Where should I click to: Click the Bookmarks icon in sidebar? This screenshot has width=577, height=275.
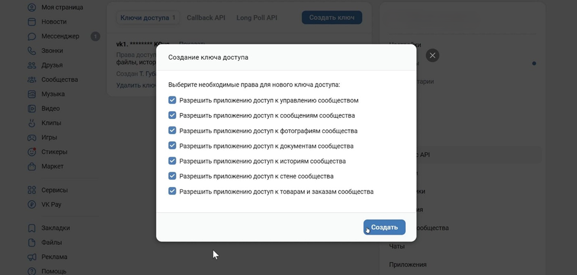31,228
